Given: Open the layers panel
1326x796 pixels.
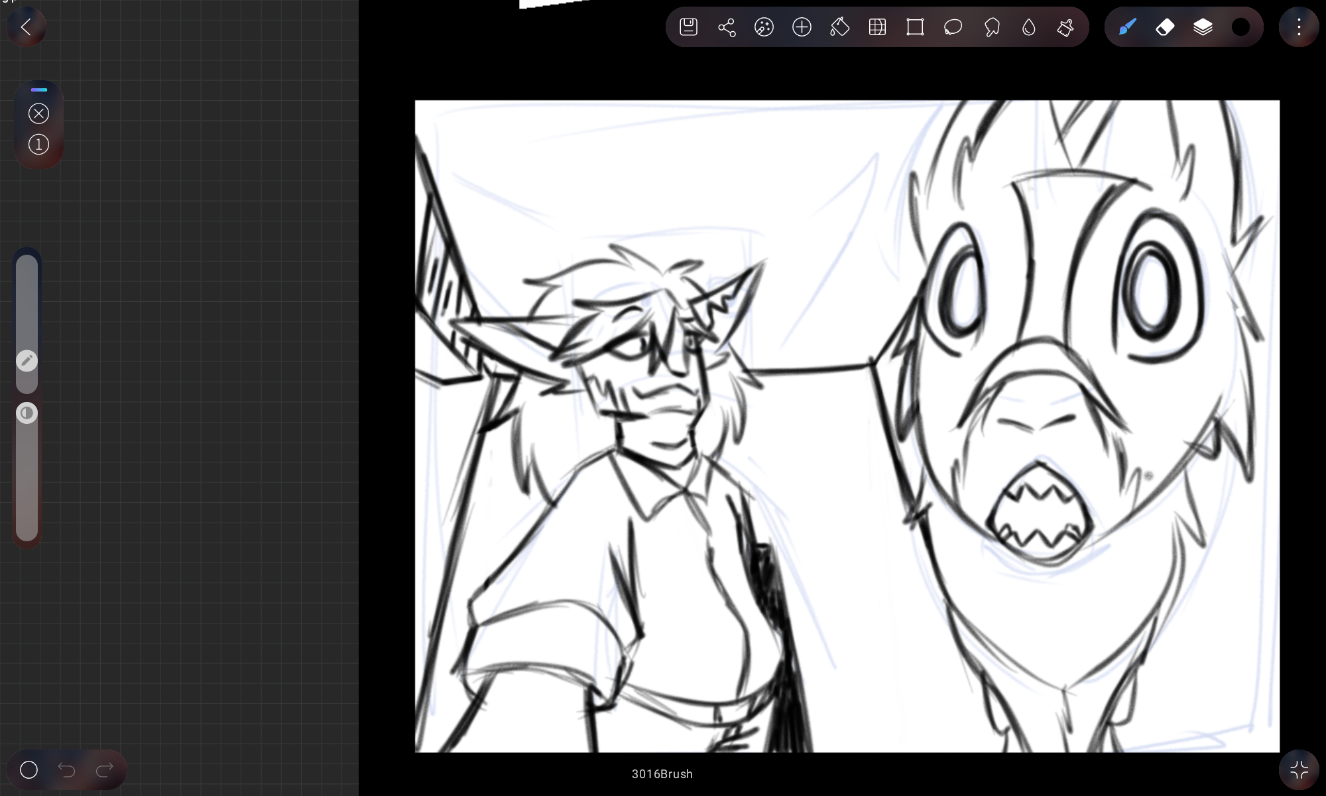Looking at the screenshot, I should click(1203, 27).
